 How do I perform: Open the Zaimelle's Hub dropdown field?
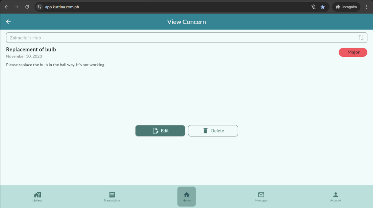click(x=182, y=38)
